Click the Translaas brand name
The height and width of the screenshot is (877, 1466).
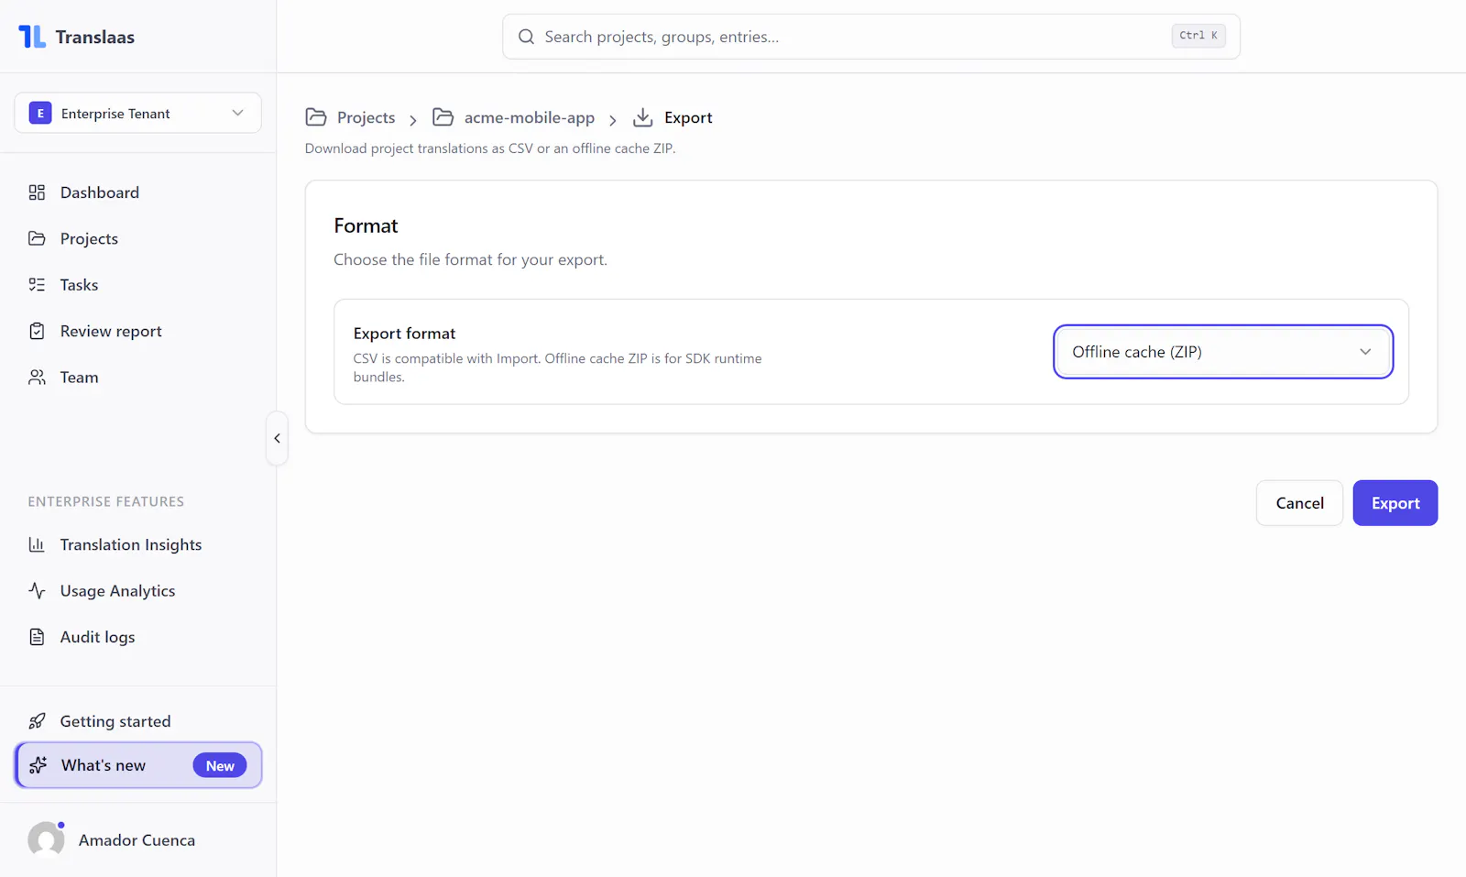(95, 37)
